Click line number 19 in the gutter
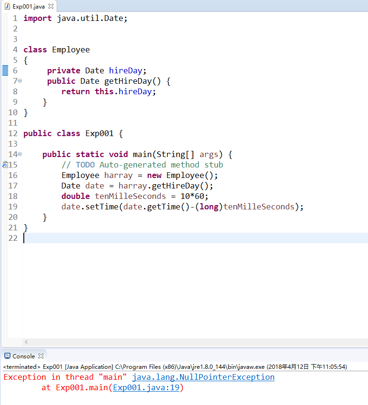Image resolution: width=368 pixels, height=405 pixels. point(13,207)
